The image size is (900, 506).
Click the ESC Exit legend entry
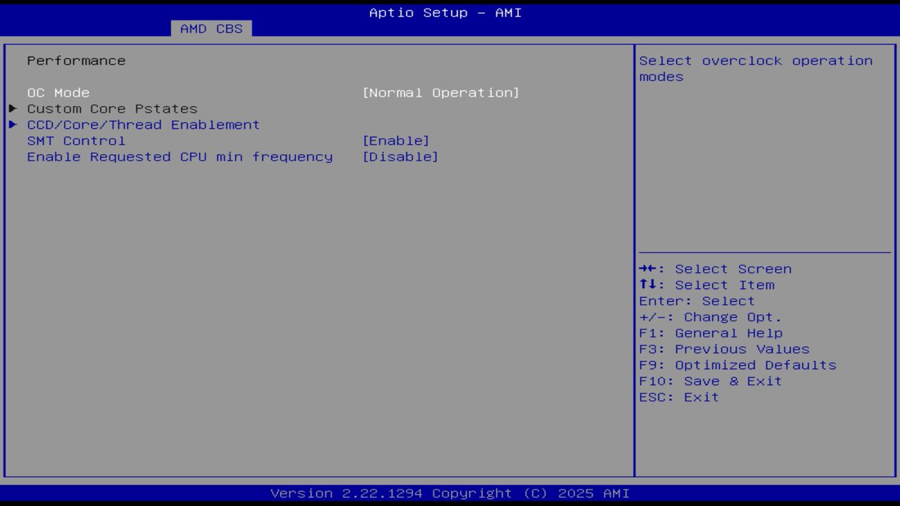point(678,396)
